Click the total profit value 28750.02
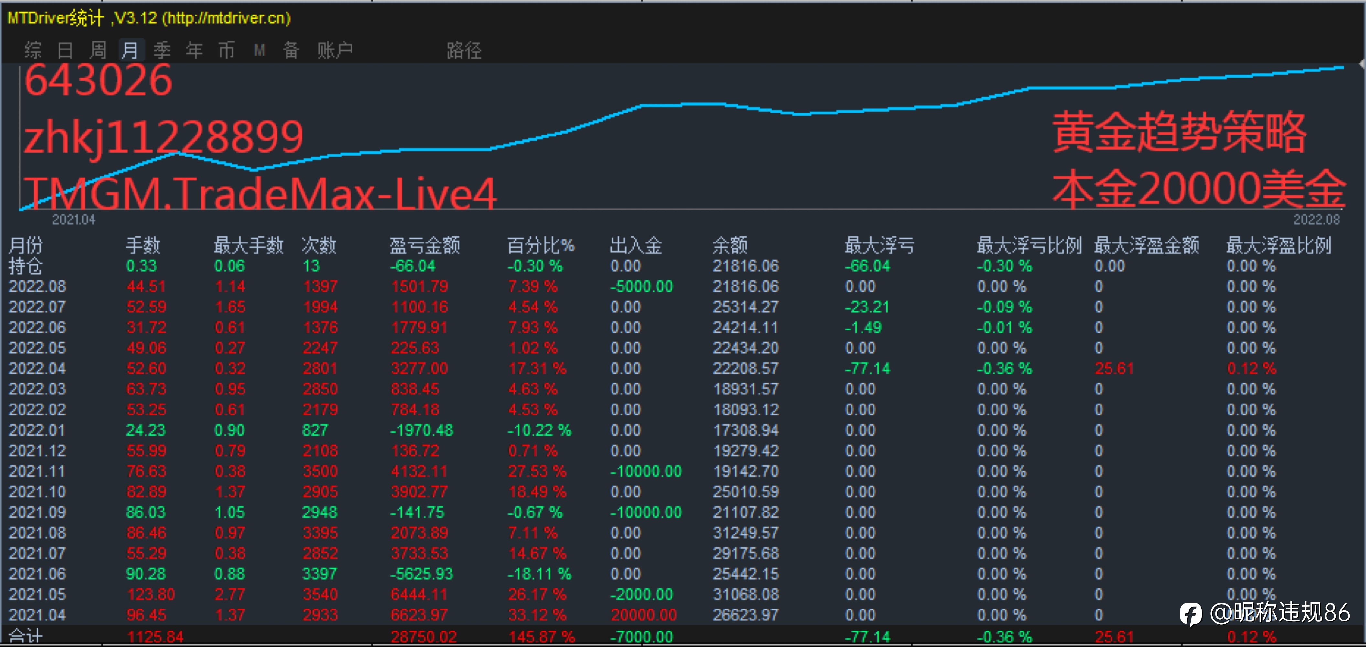Image resolution: width=1366 pixels, height=647 pixels. pos(424,636)
